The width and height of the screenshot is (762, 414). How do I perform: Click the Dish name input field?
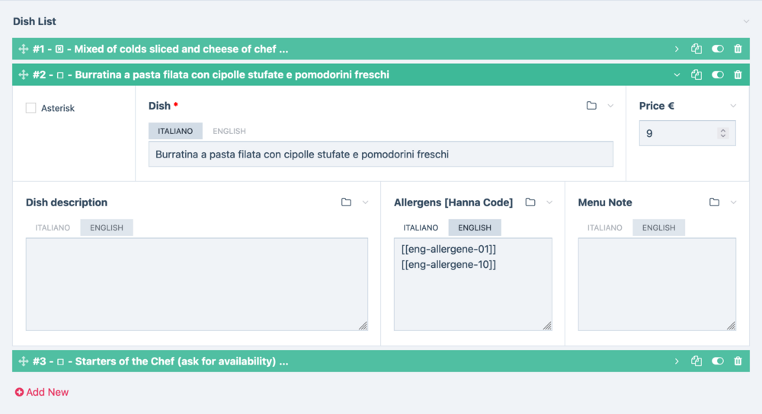[380, 154]
